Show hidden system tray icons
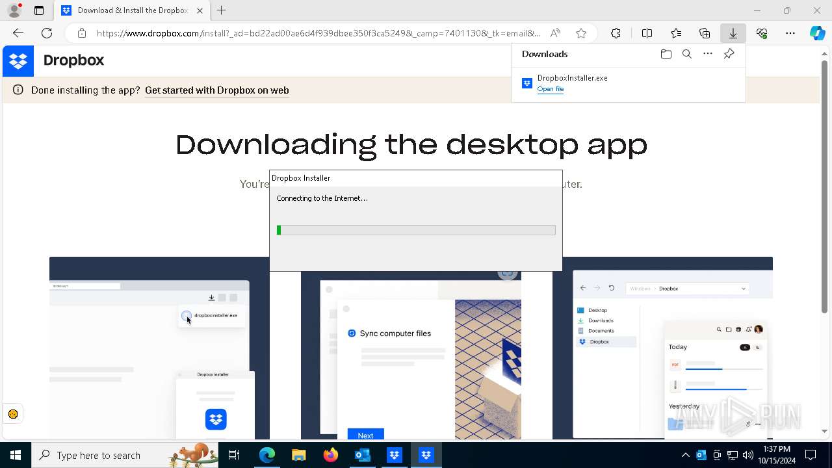Viewport: 832px width, 468px height. [686, 455]
